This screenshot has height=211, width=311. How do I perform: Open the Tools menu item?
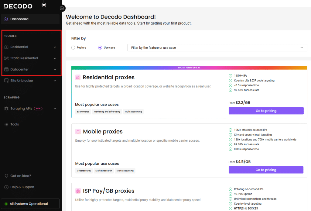[x=30, y=124]
